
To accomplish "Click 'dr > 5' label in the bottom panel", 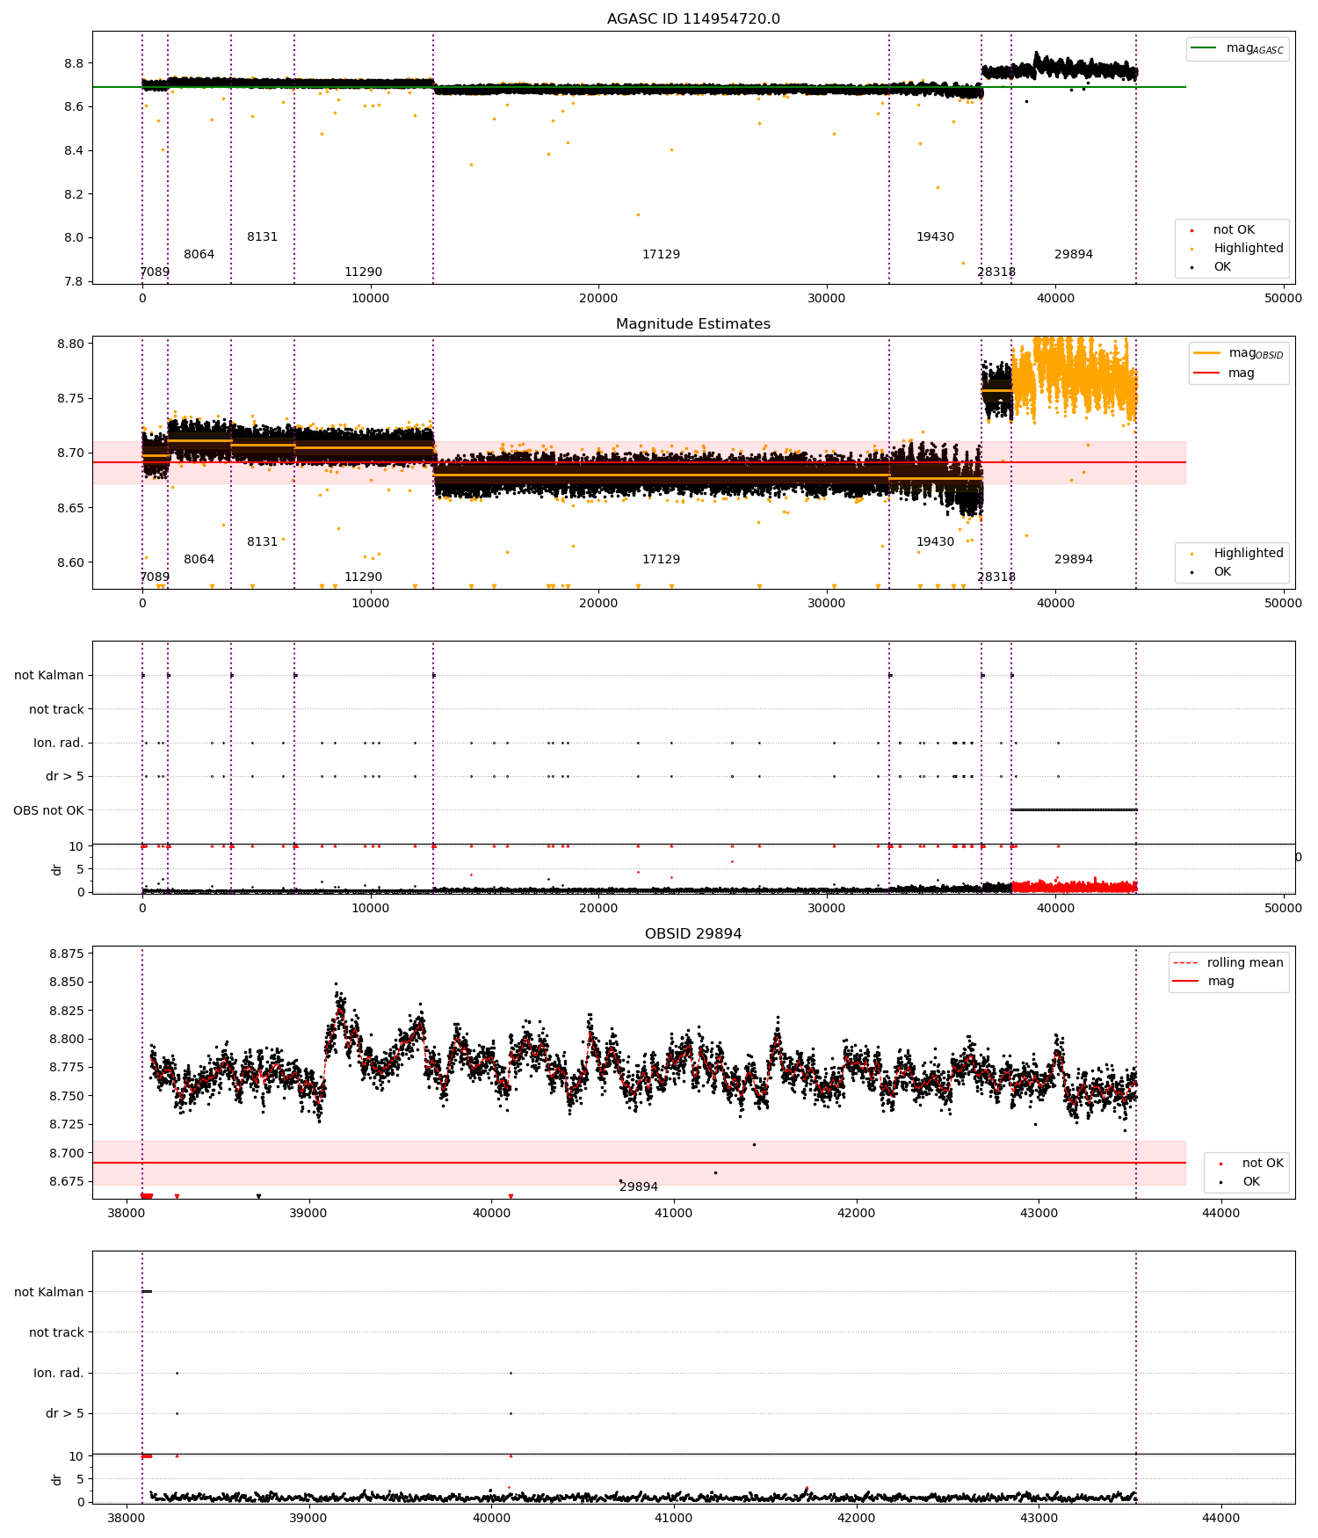I will point(65,1413).
